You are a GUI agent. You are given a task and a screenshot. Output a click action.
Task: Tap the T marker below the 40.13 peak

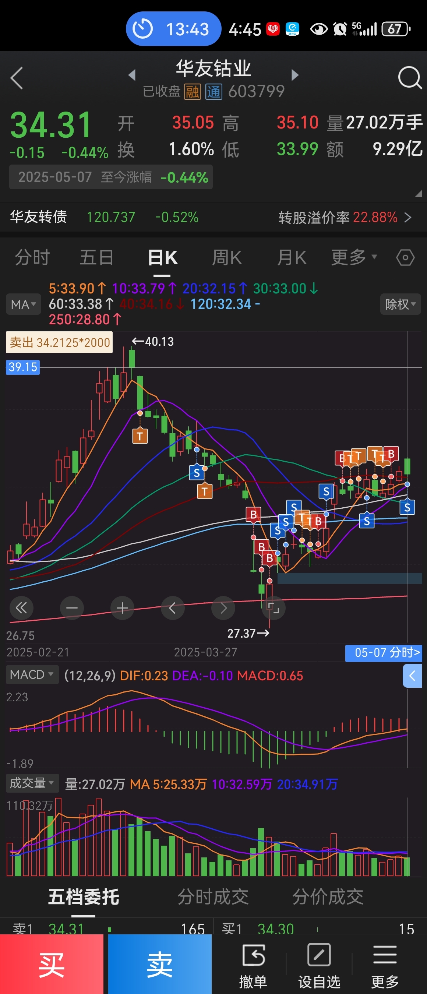140,436
